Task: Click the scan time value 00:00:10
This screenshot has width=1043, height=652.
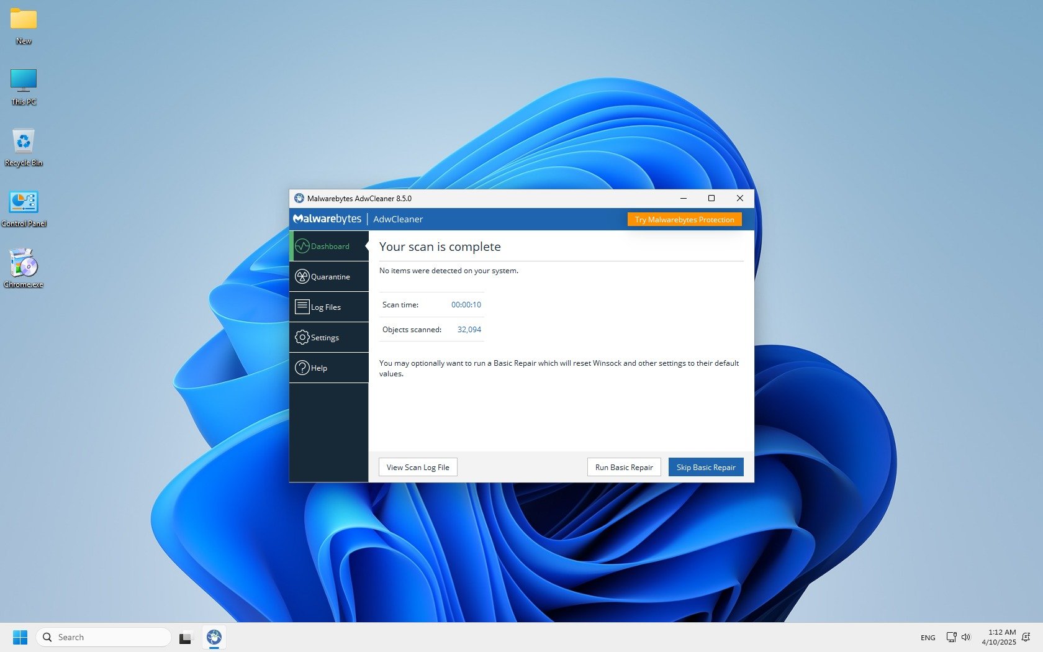Action: click(x=466, y=304)
